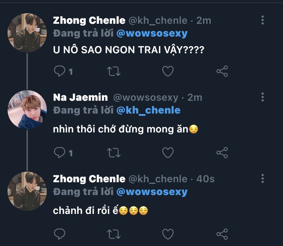Like the "chảnh đi rồi ế" tweet
Viewport: 283px width, 246px height.
pyautogui.click(x=168, y=234)
